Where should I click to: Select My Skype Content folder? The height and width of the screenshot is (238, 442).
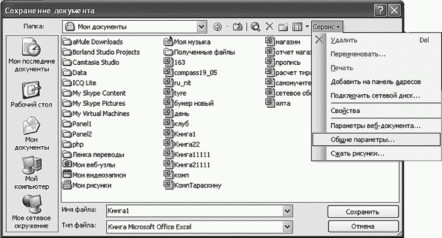(x=94, y=93)
